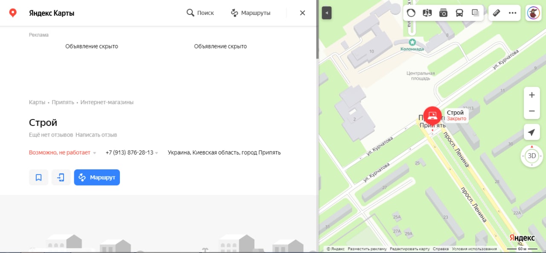
Task: Expand phone number dropdown arrow
Action: (x=157, y=153)
